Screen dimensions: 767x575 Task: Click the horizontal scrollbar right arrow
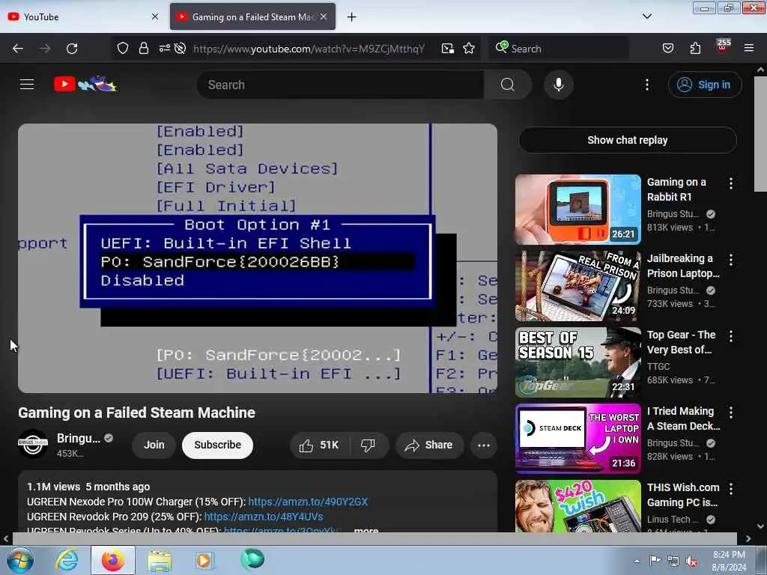pyautogui.click(x=748, y=539)
